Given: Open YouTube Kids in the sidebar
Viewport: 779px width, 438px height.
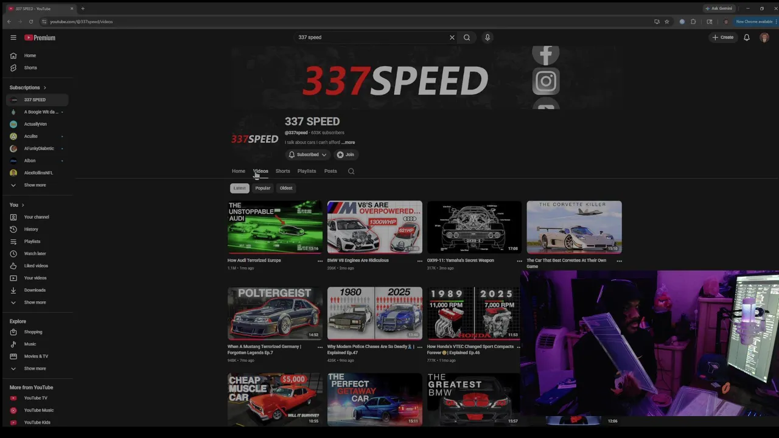Looking at the screenshot, I should (38, 422).
